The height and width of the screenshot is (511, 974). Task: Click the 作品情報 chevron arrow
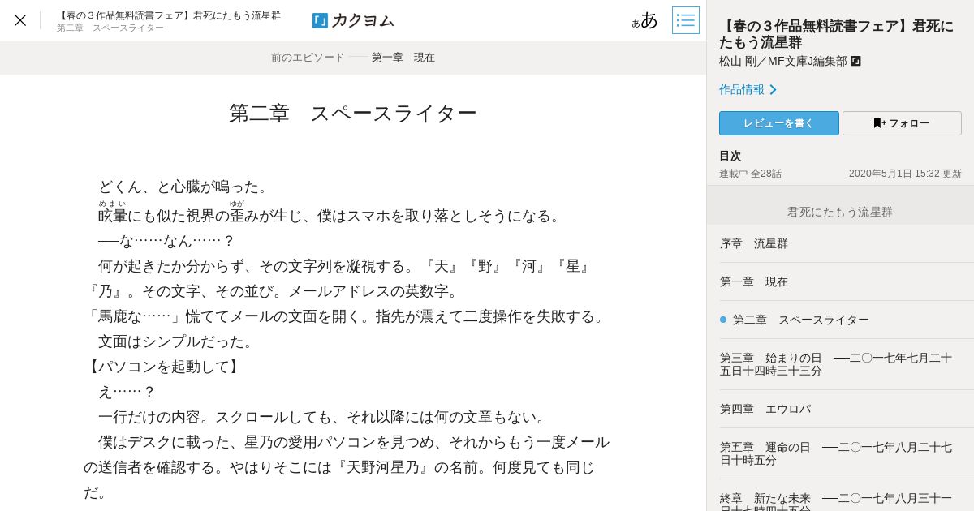coord(773,90)
